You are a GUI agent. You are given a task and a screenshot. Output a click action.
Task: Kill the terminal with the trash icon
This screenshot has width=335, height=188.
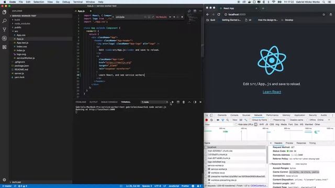[x=184, y=102]
